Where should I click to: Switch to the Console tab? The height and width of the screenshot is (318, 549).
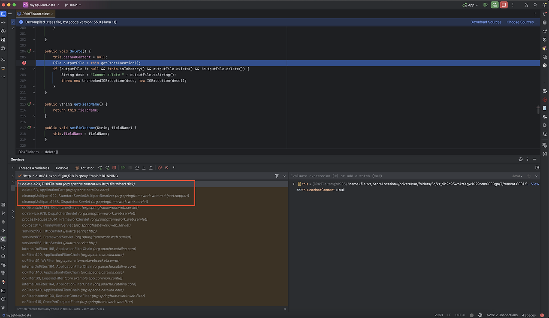tap(62, 168)
